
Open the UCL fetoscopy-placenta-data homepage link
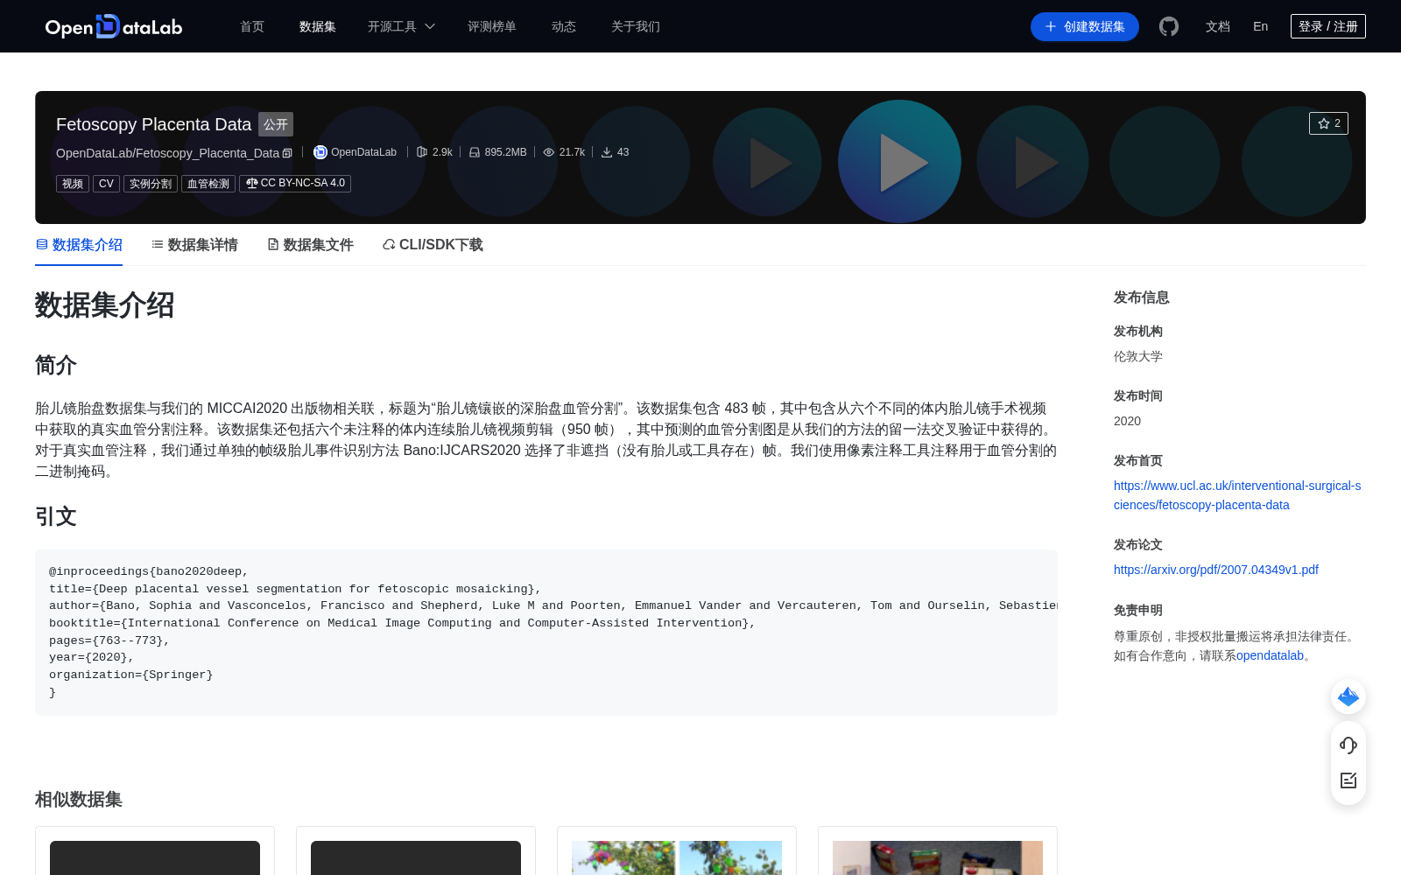pos(1237,495)
